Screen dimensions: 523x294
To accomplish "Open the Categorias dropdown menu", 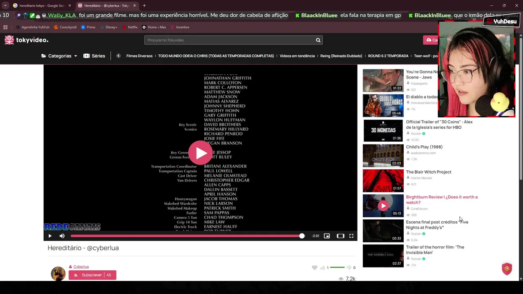I will click(x=59, y=56).
